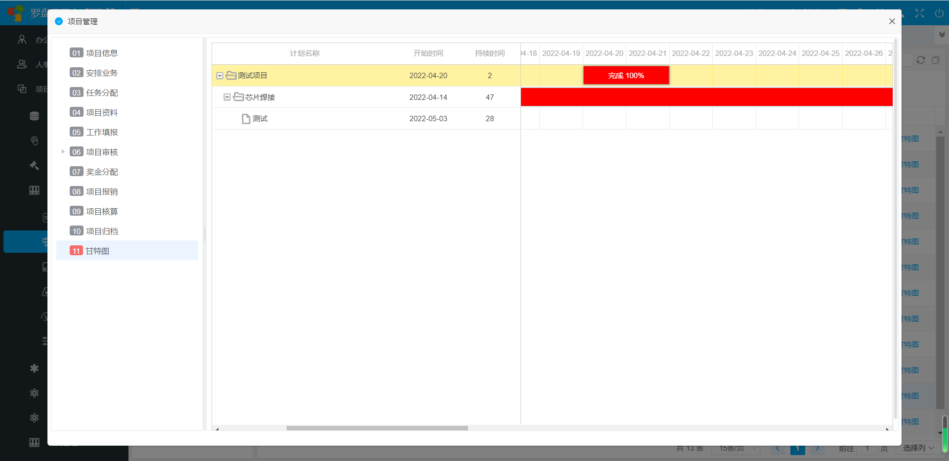Click the red 芯片焊接 Gantt bar

point(706,97)
